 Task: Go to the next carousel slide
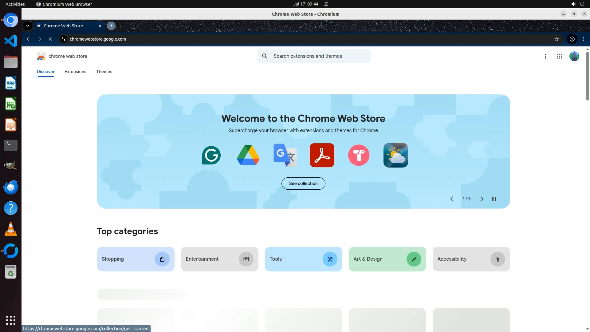(482, 199)
